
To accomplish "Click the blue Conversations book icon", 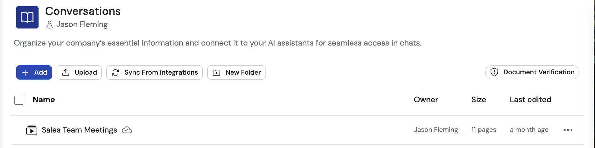I will point(27,17).
